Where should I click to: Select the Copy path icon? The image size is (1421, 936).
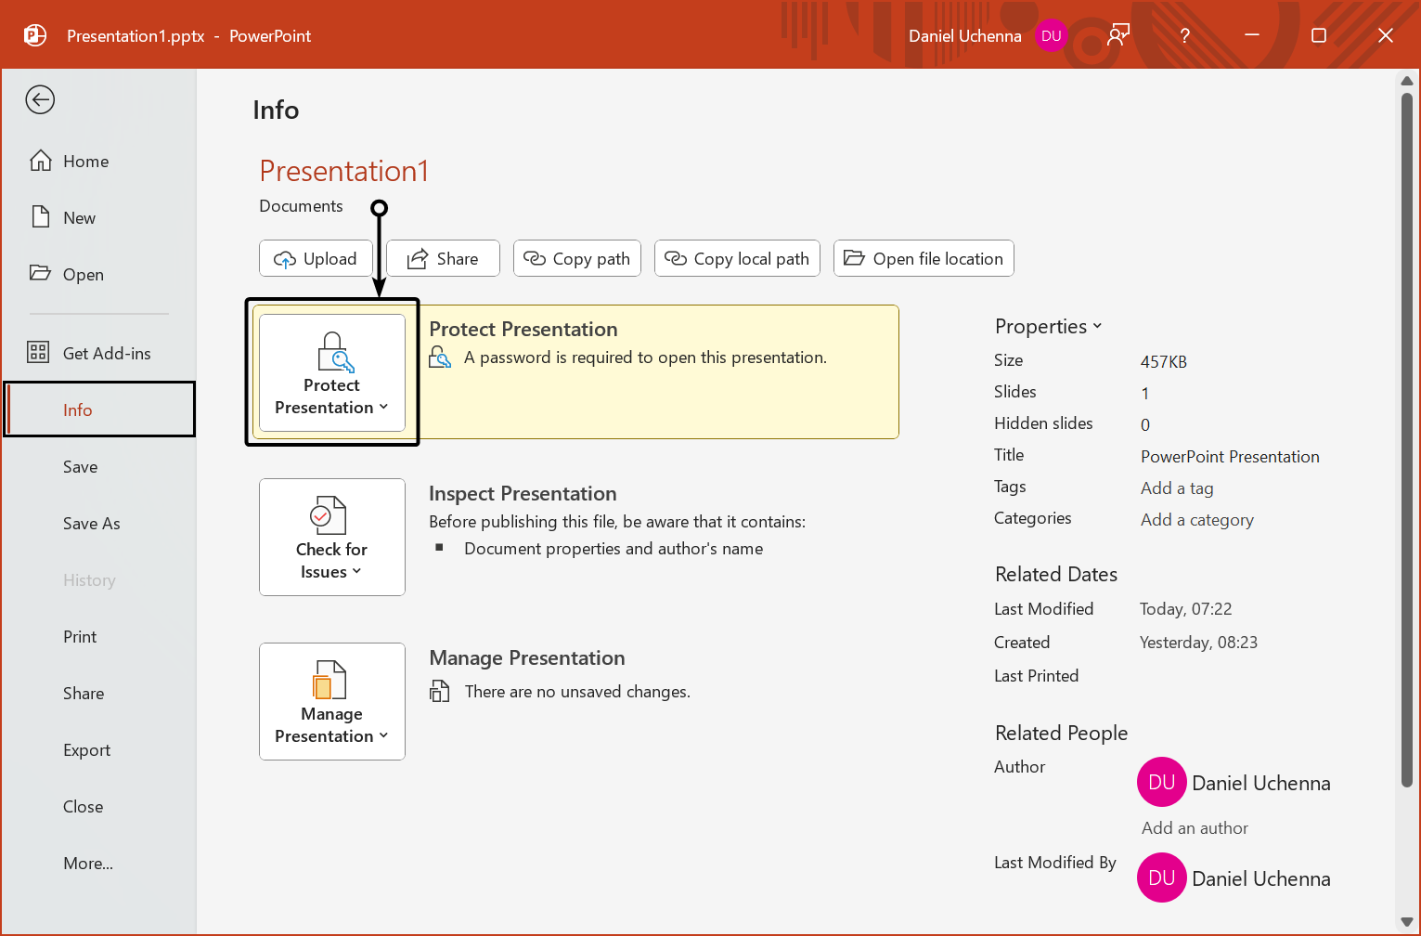click(x=536, y=258)
